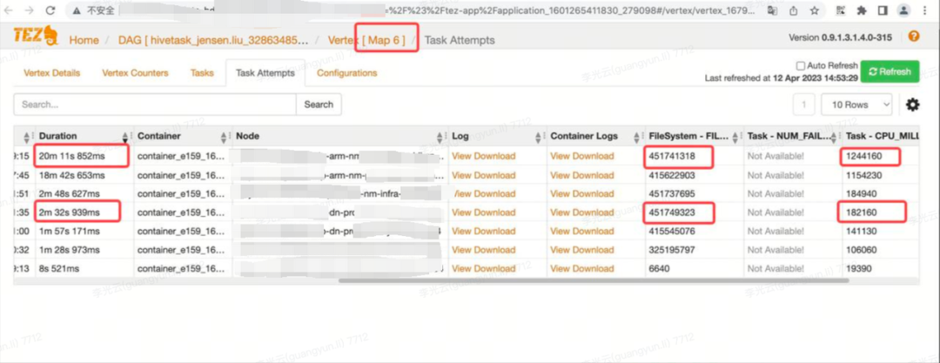Select the Task Attempts tab
940x363 pixels.
pyautogui.click(x=265, y=73)
